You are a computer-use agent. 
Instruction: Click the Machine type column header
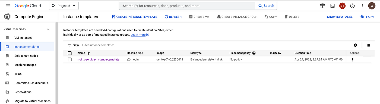pos(135,53)
